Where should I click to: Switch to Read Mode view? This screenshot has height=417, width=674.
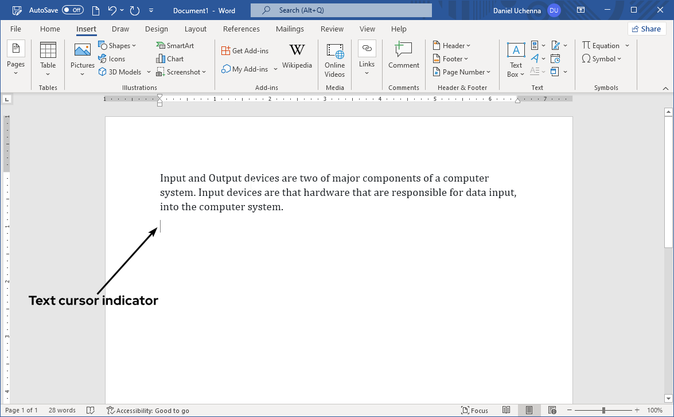506,410
